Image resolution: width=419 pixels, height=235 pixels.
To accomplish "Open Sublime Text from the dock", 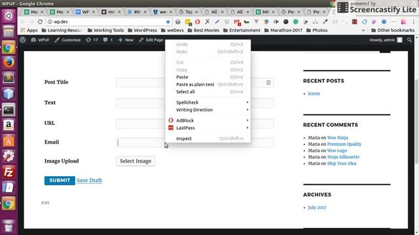I will (9, 78).
